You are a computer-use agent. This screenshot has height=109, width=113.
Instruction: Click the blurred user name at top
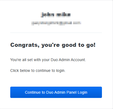56,15
